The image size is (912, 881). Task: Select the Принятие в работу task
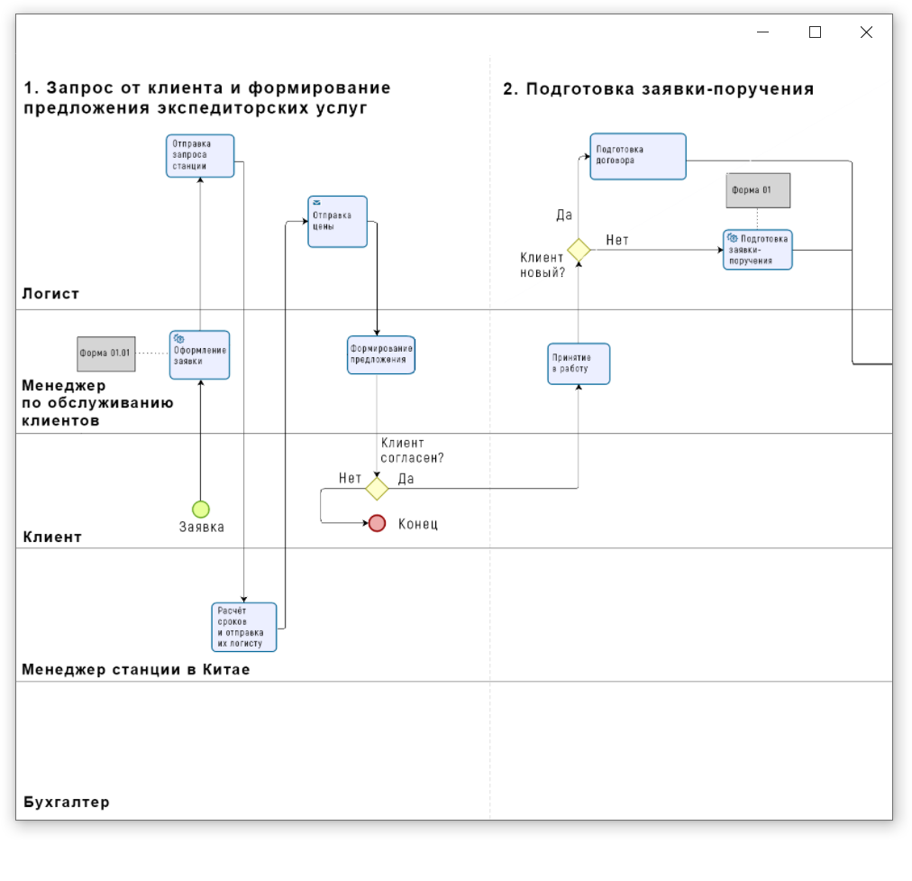[x=579, y=363]
